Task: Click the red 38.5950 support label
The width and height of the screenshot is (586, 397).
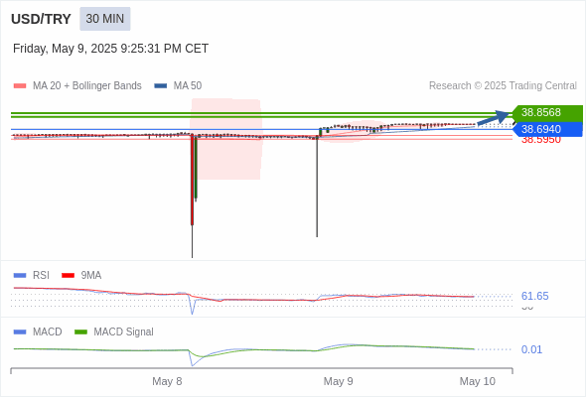Action: click(x=541, y=140)
